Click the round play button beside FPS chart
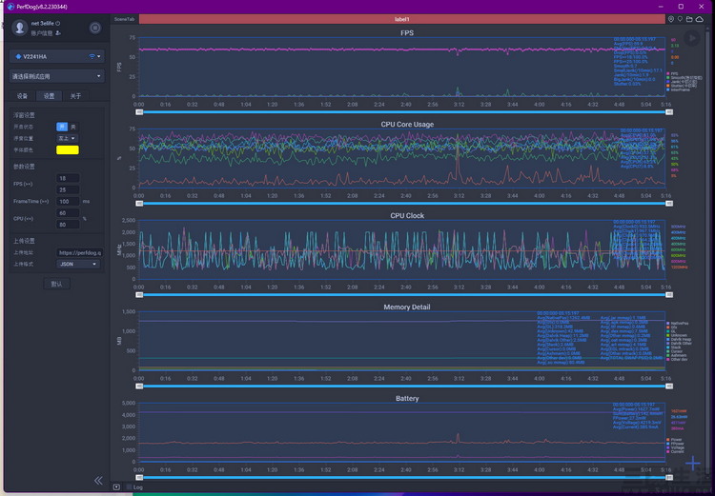Image resolution: width=715 pixels, height=496 pixels. pyautogui.click(x=692, y=38)
